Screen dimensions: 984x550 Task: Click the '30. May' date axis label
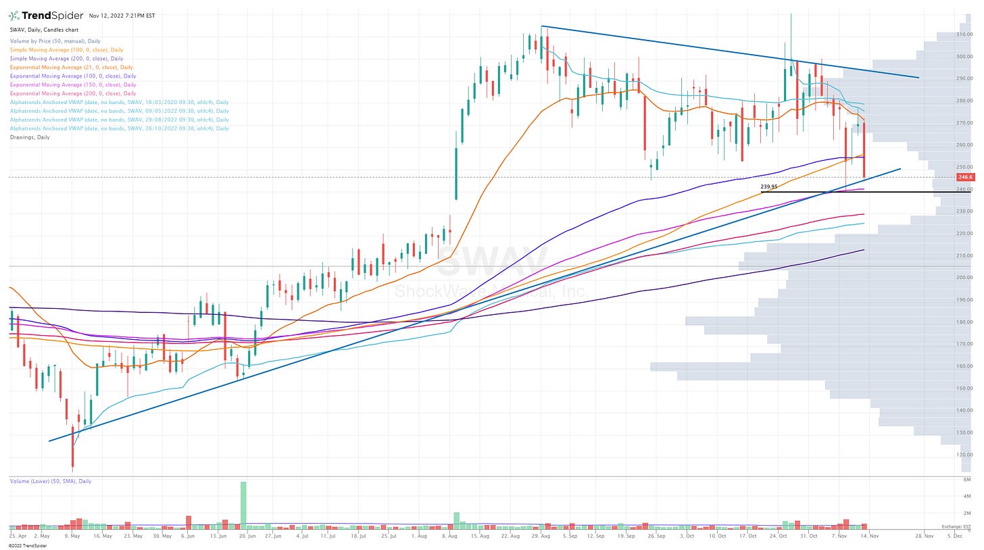pyautogui.click(x=164, y=535)
